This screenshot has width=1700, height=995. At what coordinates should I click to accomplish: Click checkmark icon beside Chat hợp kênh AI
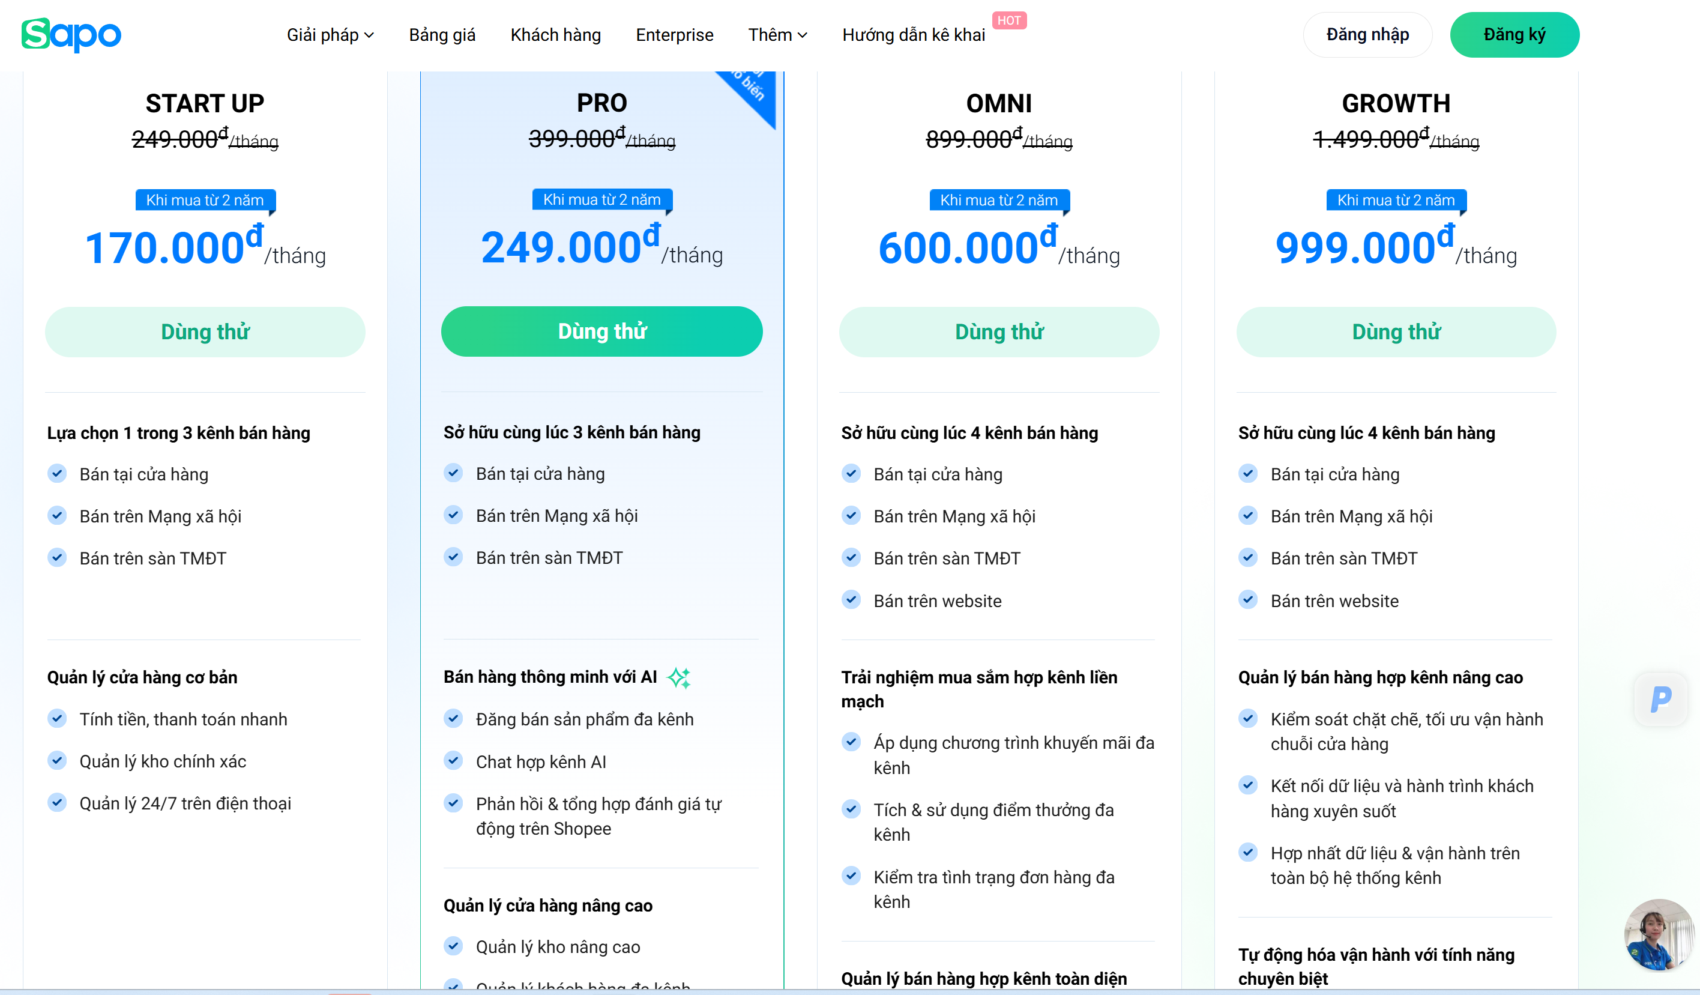tap(453, 761)
